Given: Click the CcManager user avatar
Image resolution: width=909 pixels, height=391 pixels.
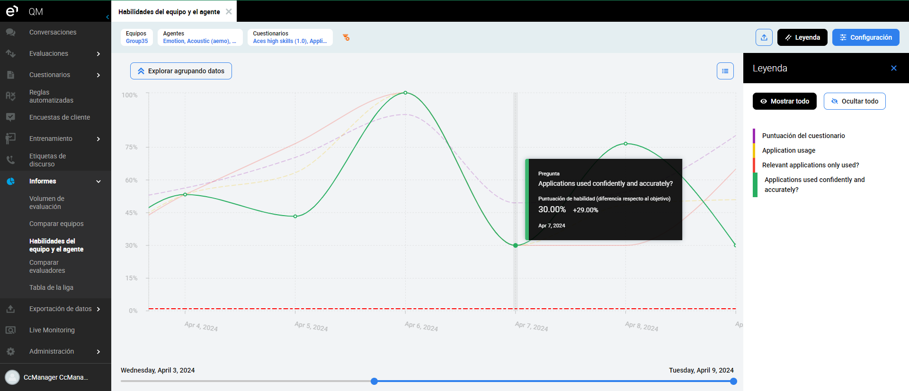Looking at the screenshot, I should [12, 377].
